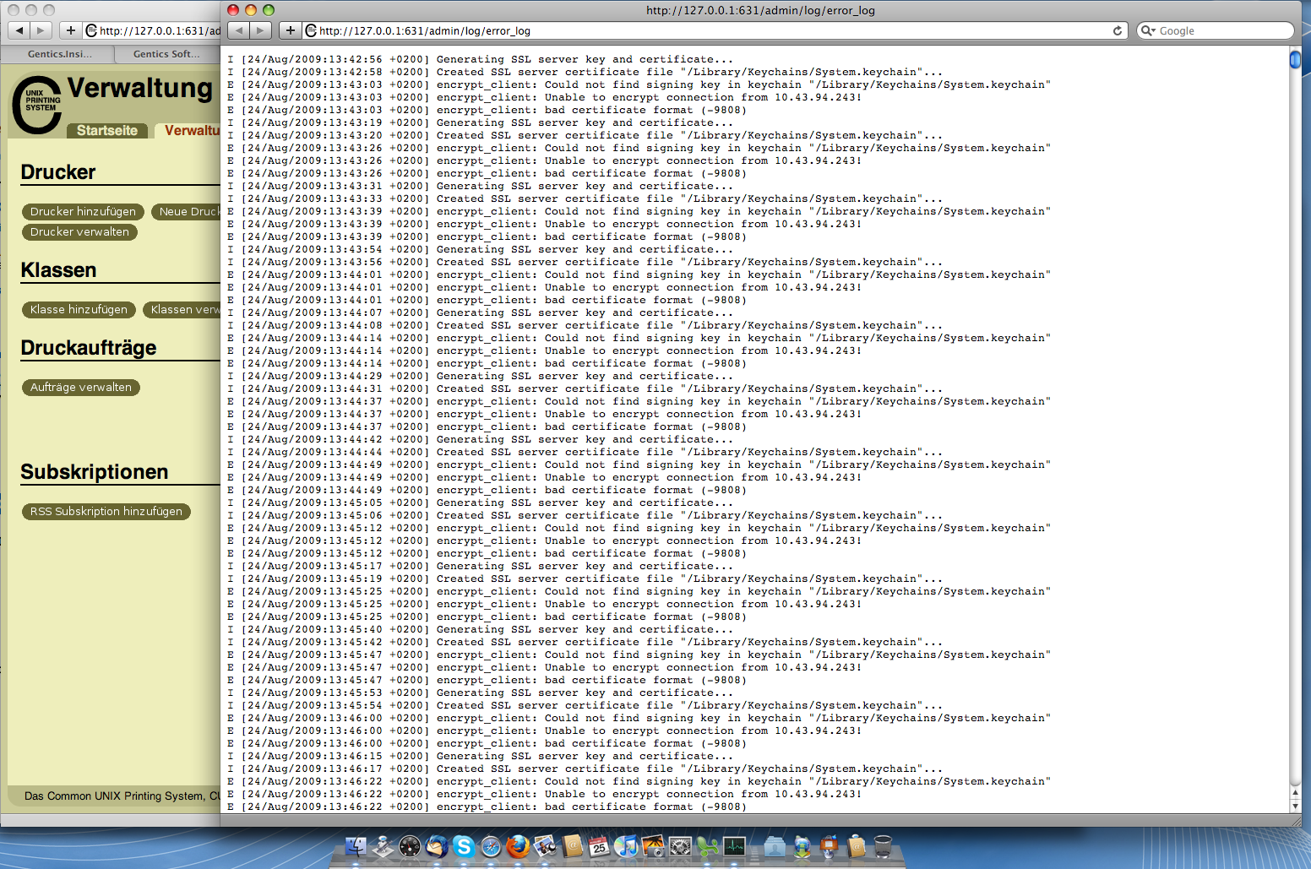Screen dimensions: 1311x869
Task: Click the log line timestamped 13:42:56
Action: (x=481, y=60)
